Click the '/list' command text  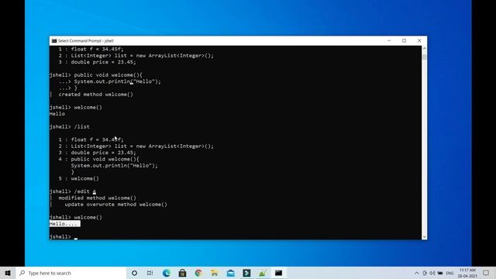pyautogui.click(x=81, y=126)
